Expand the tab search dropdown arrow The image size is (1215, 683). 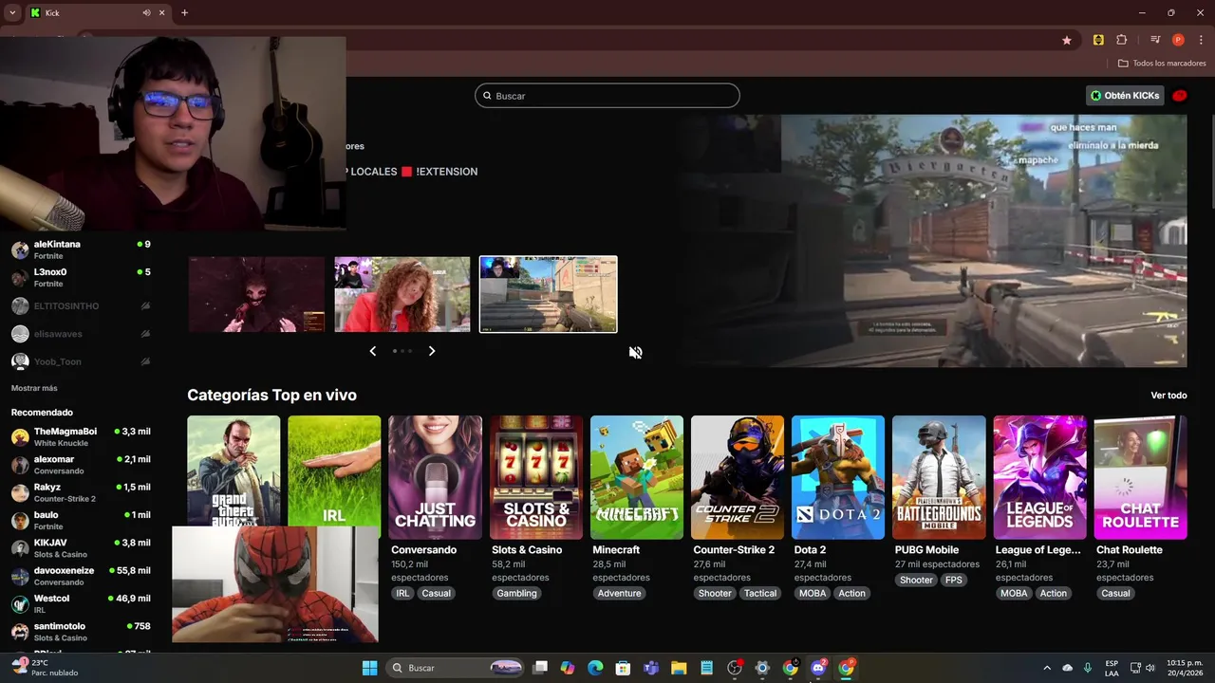[x=11, y=12]
